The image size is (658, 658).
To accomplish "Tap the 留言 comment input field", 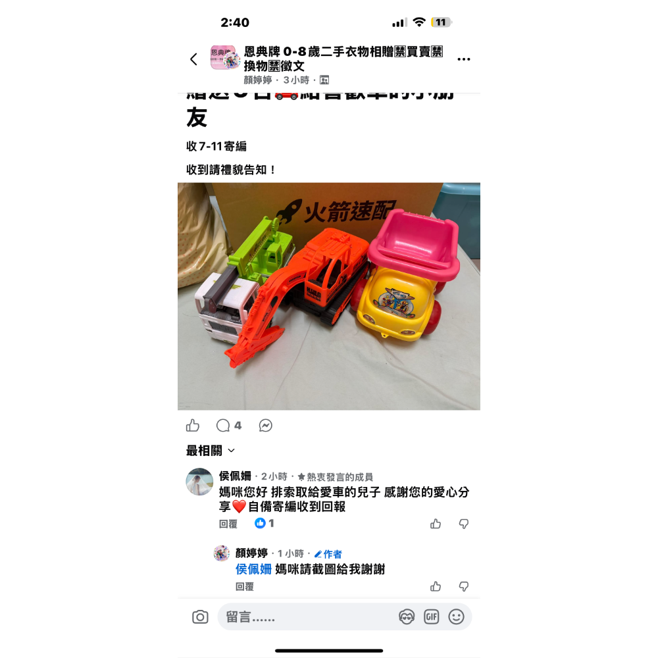I will [307, 617].
